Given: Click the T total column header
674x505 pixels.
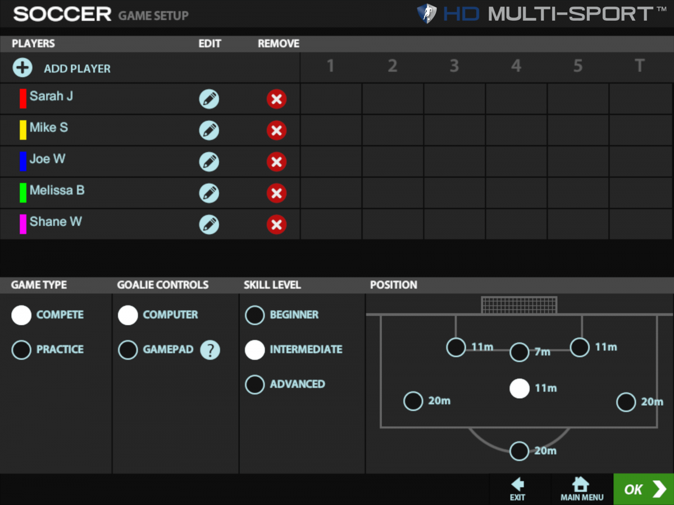Looking at the screenshot, I should tap(639, 66).
